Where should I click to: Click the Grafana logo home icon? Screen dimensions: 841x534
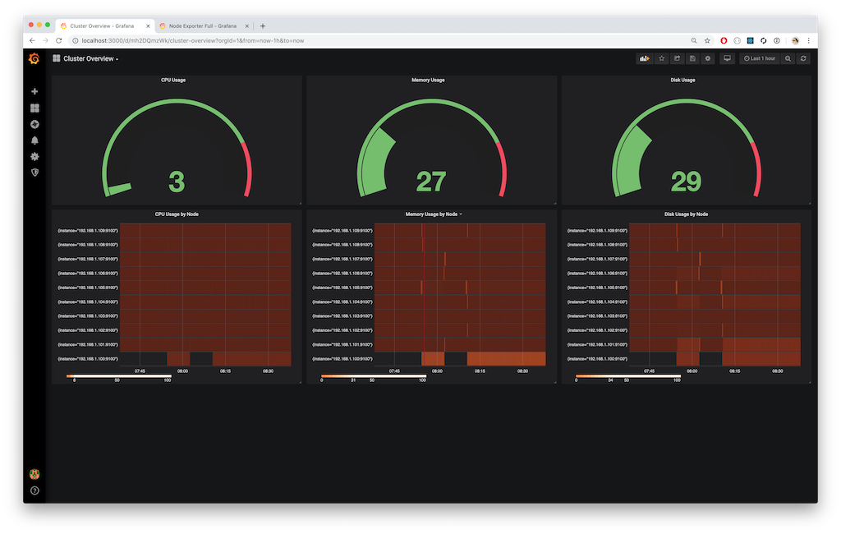pyautogui.click(x=34, y=58)
